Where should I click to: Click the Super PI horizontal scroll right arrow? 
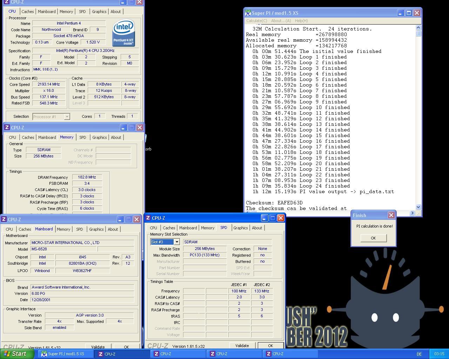(413, 213)
